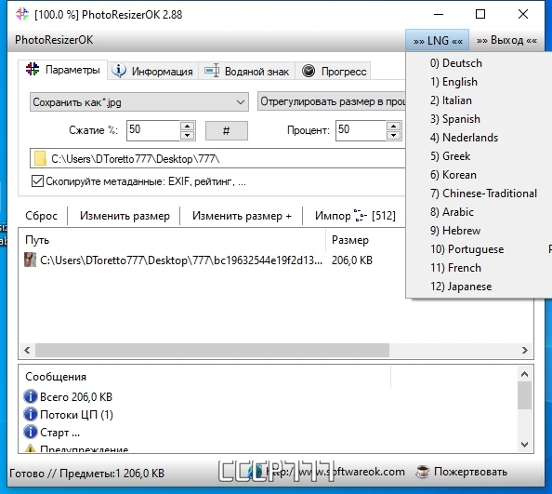Screen dimensions: 552x494
Task: Click the Изменить размер + button
Action: (242, 216)
